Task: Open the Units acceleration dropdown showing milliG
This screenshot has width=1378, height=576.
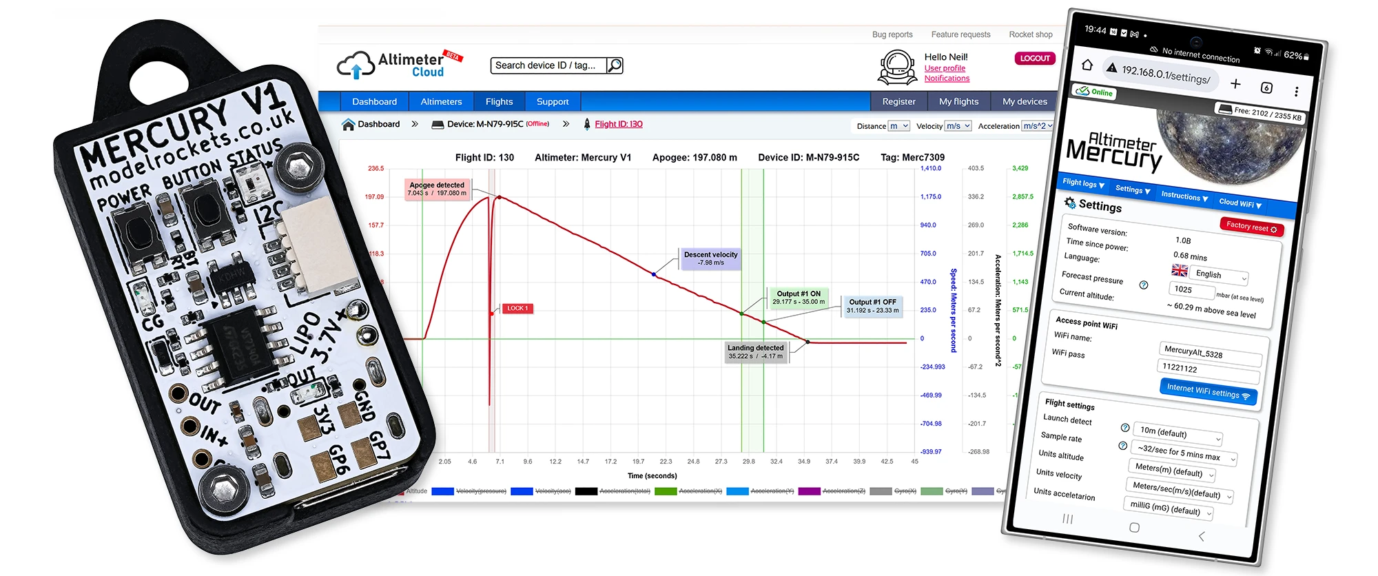Action: pyautogui.click(x=1169, y=508)
